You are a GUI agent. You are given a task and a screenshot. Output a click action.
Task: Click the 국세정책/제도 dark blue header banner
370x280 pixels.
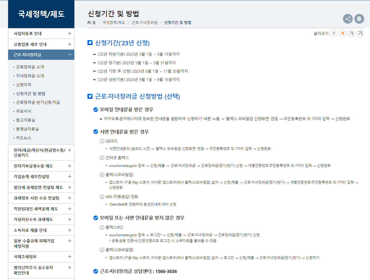41,14
